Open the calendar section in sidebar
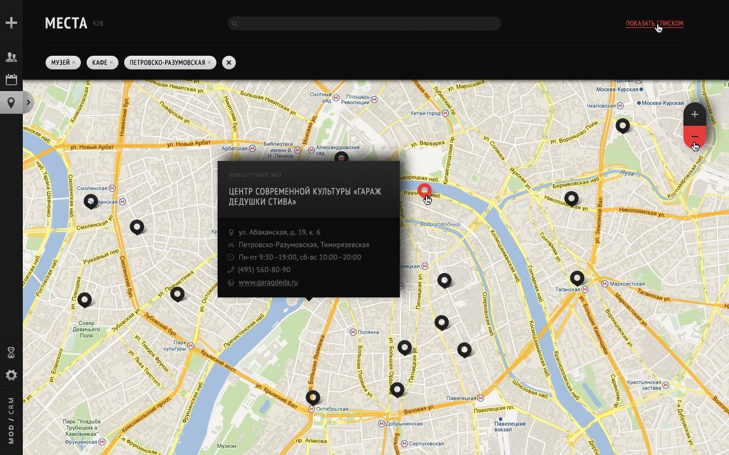This screenshot has width=729, height=455. 11,80
